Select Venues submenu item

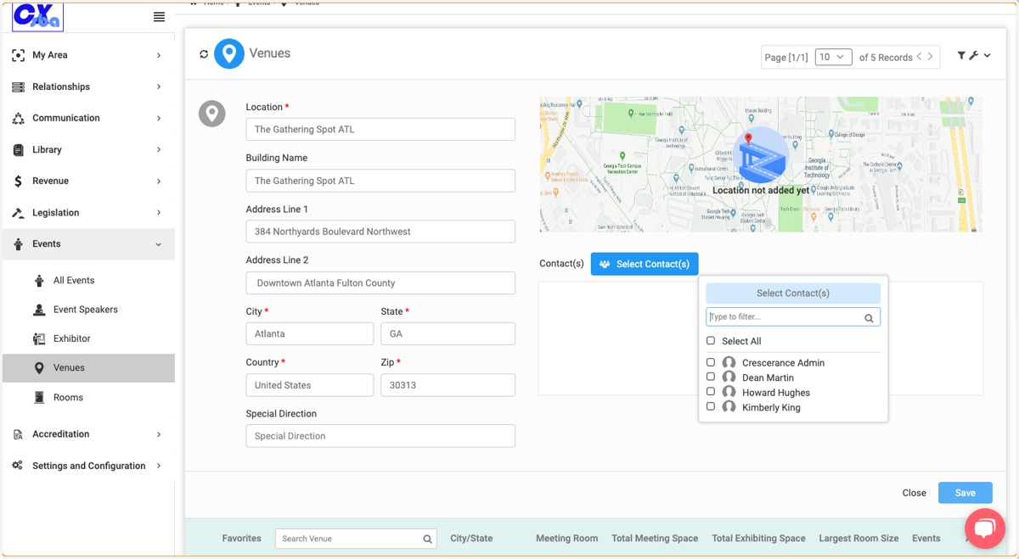(x=88, y=368)
